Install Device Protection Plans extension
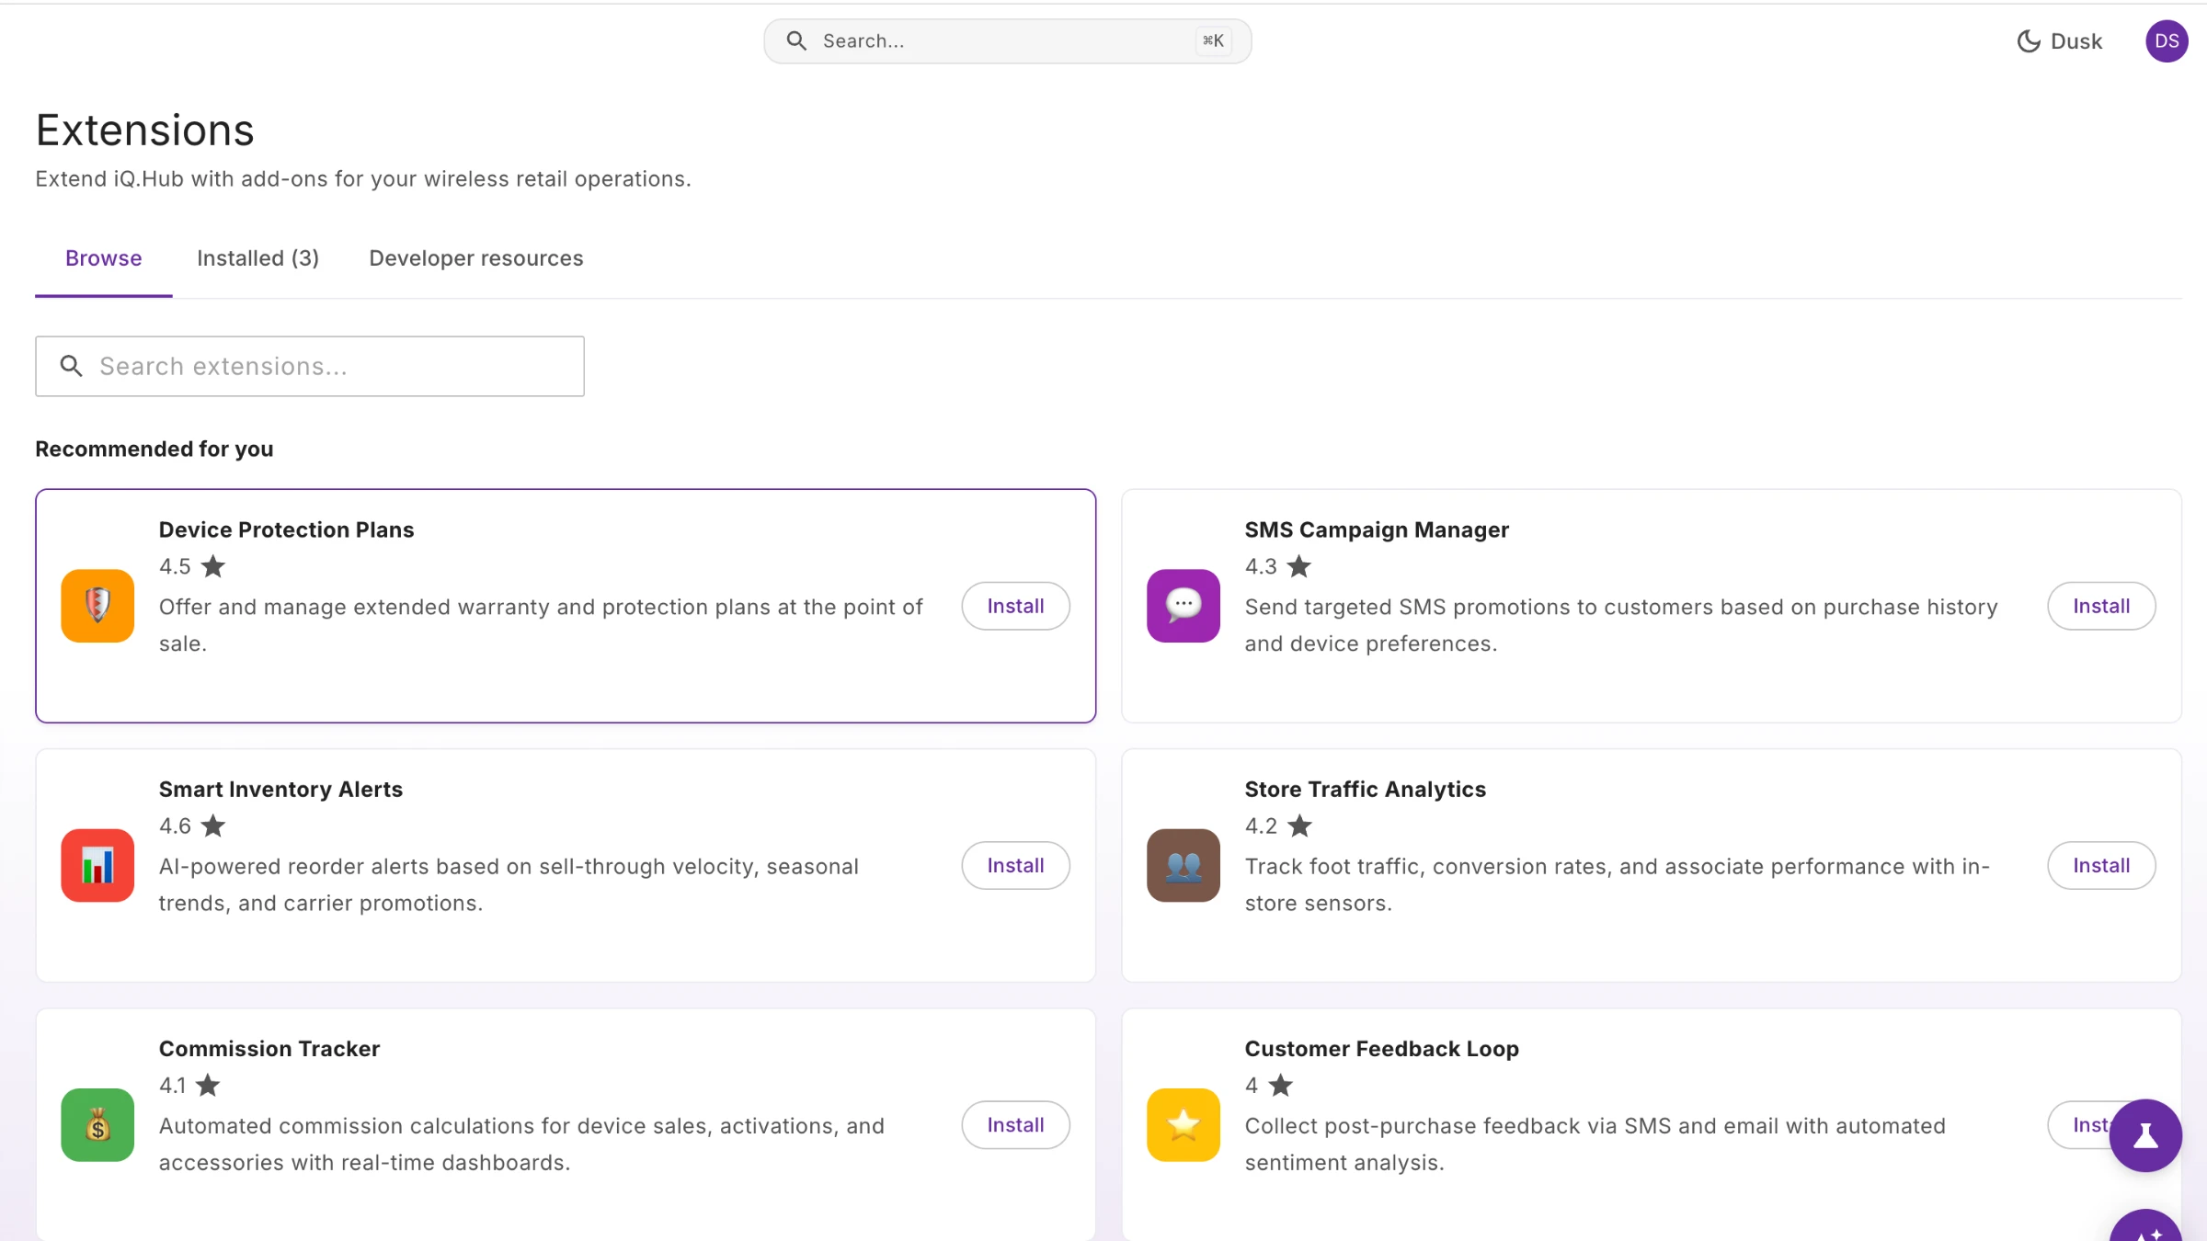 click(x=1015, y=606)
